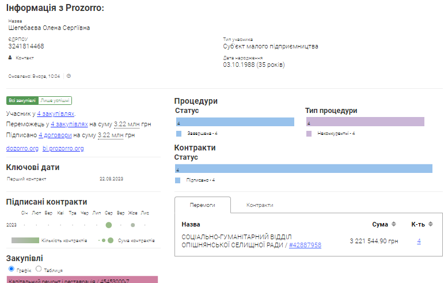Open the dozorro.org link
The width and height of the screenshot is (448, 283).
click(x=22, y=148)
